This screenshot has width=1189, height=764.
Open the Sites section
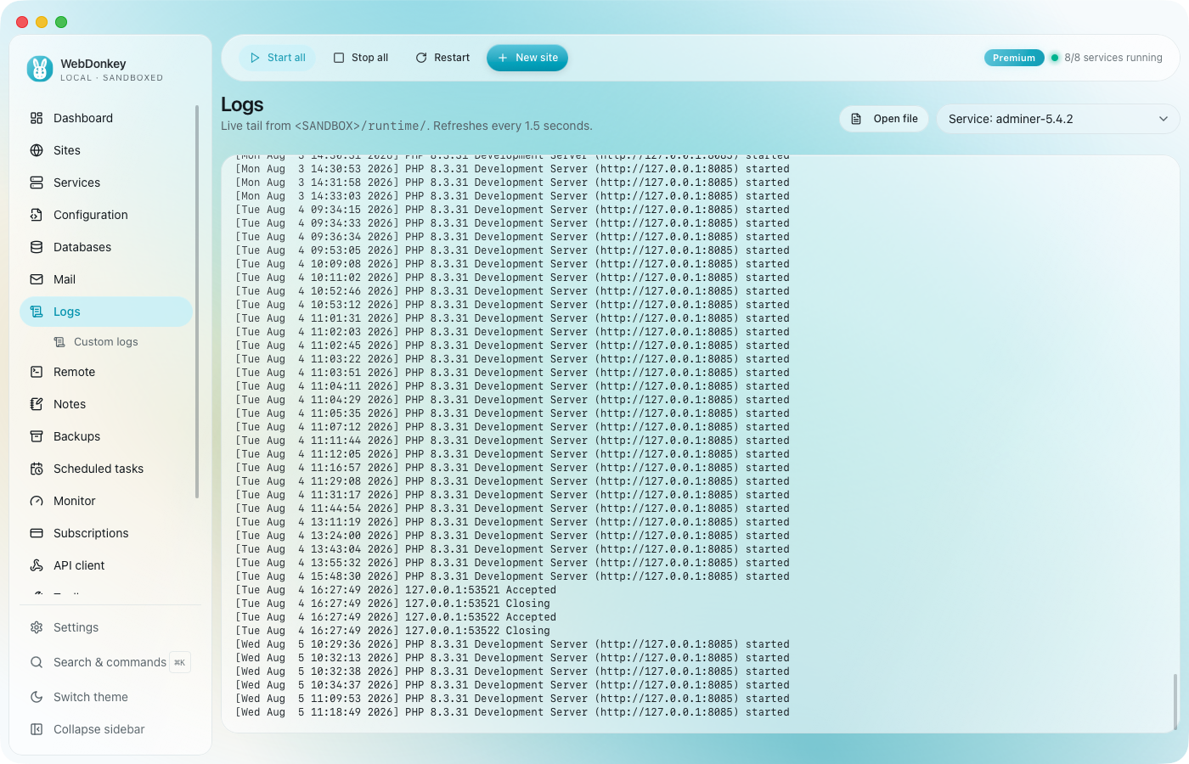coord(107,150)
